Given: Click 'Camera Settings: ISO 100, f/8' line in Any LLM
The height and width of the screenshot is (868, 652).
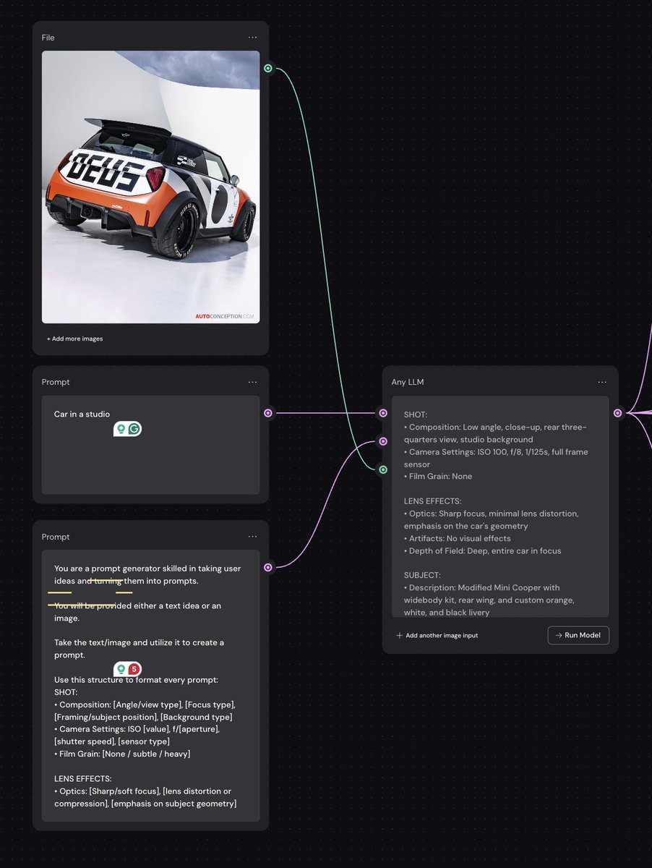Looking at the screenshot, I should [x=496, y=451].
